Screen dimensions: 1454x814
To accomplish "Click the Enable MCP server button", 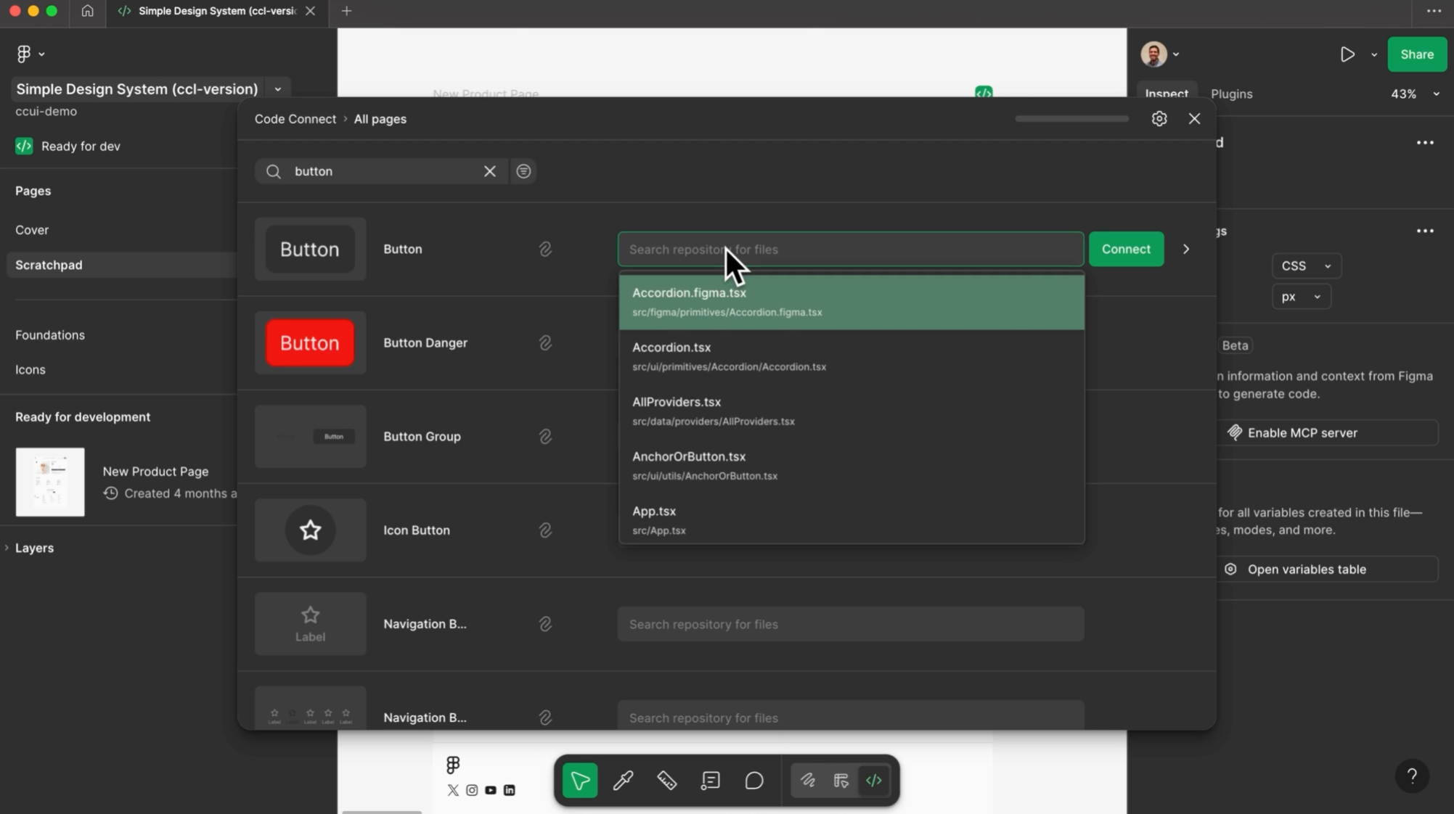I will tap(1328, 432).
